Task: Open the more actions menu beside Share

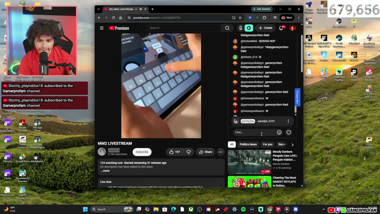Action: coord(221,152)
